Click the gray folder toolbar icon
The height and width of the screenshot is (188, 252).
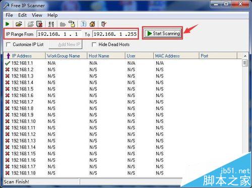(x=63, y=24)
